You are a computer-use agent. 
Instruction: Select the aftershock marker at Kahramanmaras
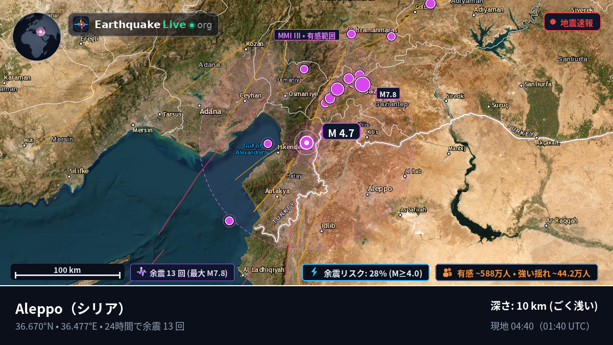pyautogui.click(x=351, y=34)
